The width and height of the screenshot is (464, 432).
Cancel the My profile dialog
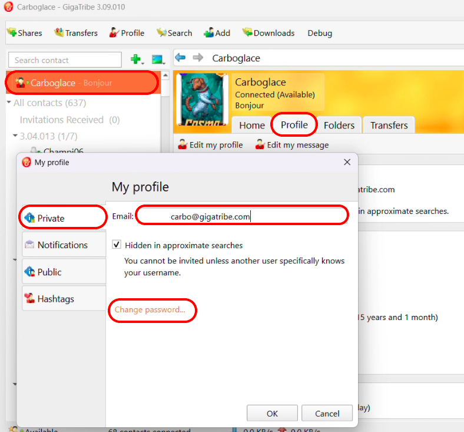pyautogui.click(x=327, y=413)
